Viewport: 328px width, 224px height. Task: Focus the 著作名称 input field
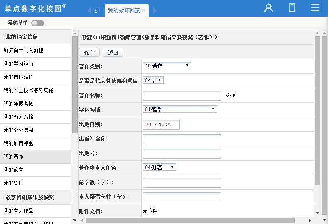[x=182, y=96]
